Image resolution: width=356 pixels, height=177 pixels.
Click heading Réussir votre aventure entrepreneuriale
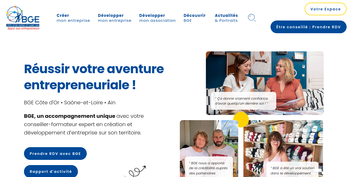click(94, 77)
